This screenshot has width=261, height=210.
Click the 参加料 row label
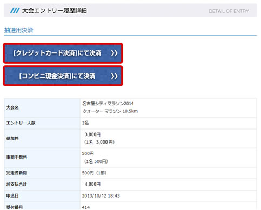(x=12, y=138)
